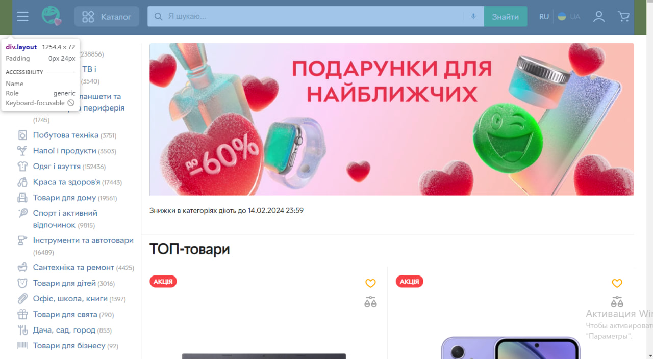Open the Каталог dropdown button

coord(107,17)
